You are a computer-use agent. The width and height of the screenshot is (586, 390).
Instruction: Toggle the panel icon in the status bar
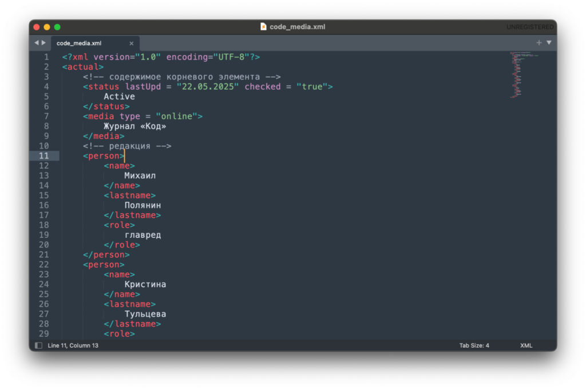coord(38,345)
